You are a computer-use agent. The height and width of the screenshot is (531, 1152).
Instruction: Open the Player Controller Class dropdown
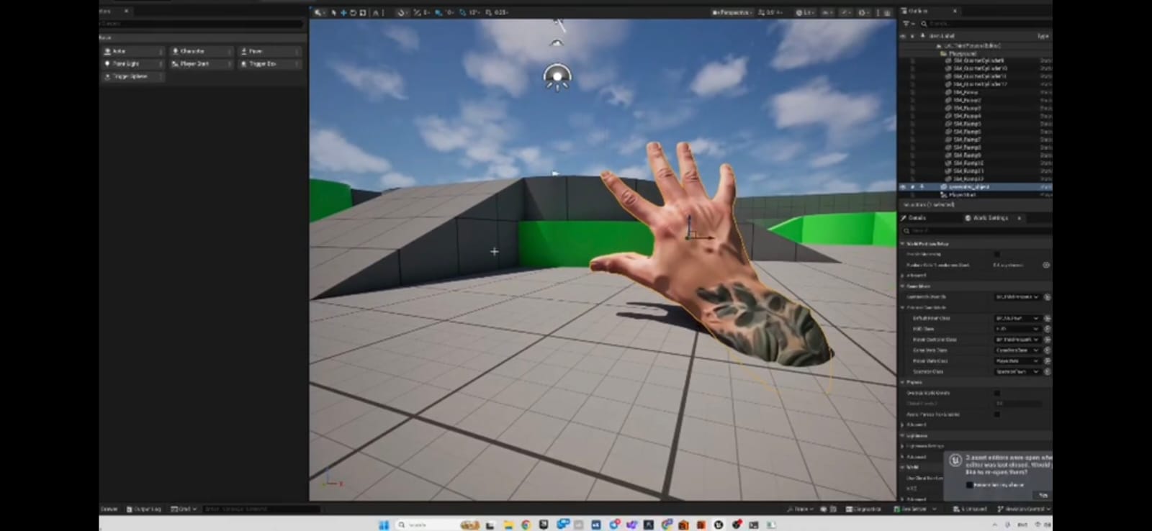pyautogui.click(x=1017, y=340)
